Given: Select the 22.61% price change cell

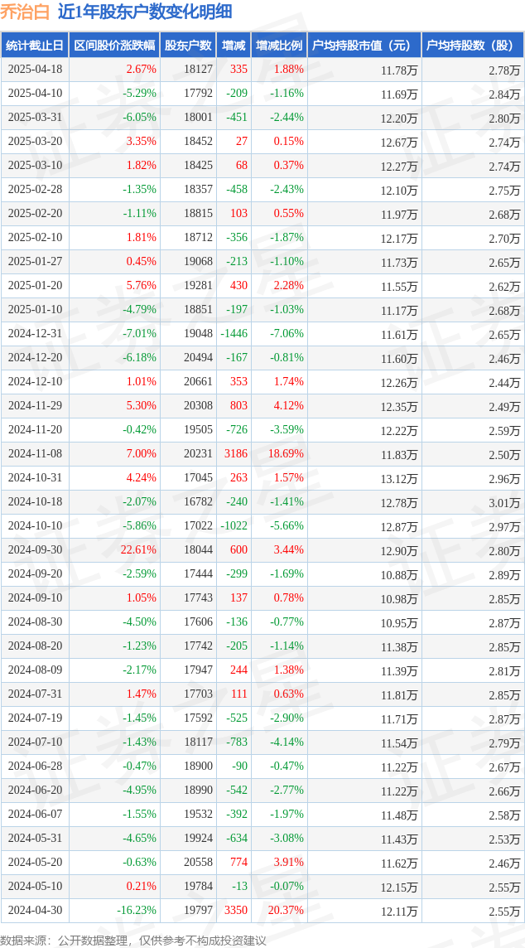Looking at the screenshot, I should (139, 550).
